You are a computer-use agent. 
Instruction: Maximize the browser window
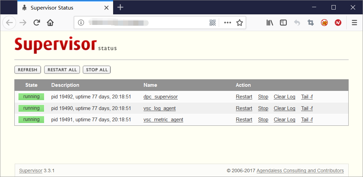[x=334, y=8]
